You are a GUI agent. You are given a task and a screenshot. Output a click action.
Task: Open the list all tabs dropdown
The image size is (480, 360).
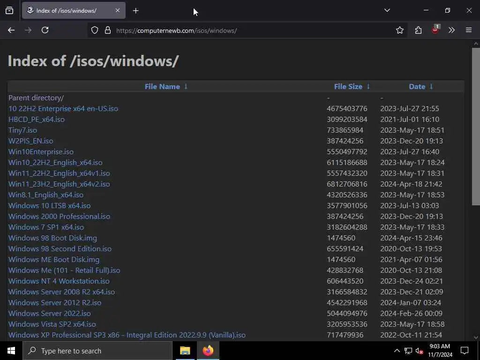[x=387, y=10]
